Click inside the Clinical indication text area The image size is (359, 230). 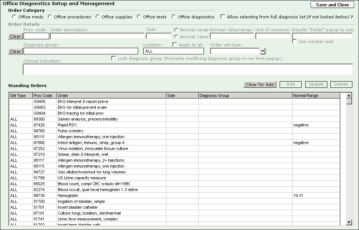[188, 69]
